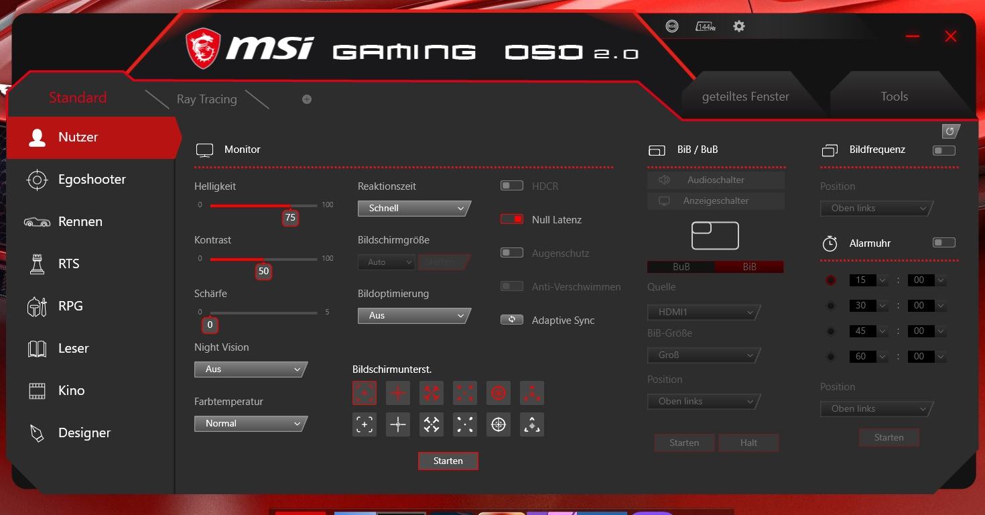Viewport: 985px width, 515px height.
Task: Click the Audioschalter button
Action: coord(716,180)
